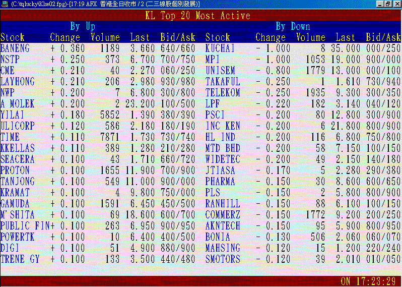The image size is (402, 287).
Task: Click the YILAI stock entry
Action: (12, 114)
